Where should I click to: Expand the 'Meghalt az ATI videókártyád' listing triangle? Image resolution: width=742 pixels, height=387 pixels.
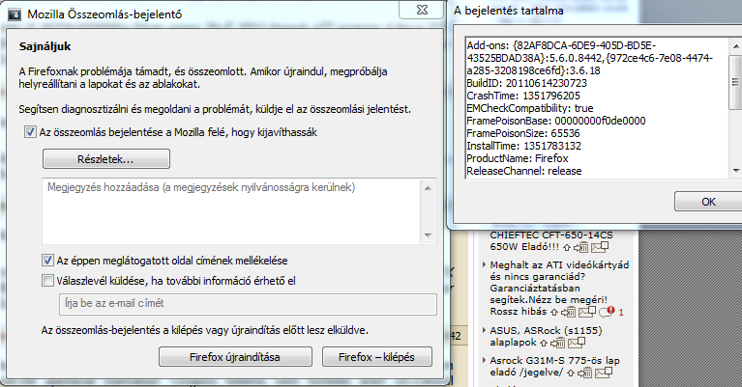(484, 264)
